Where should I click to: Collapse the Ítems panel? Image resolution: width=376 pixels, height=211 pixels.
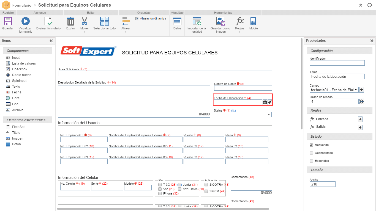point(51,41)
